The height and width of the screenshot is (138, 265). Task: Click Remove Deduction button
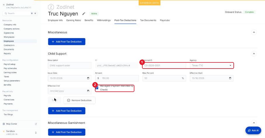(79, 100)
